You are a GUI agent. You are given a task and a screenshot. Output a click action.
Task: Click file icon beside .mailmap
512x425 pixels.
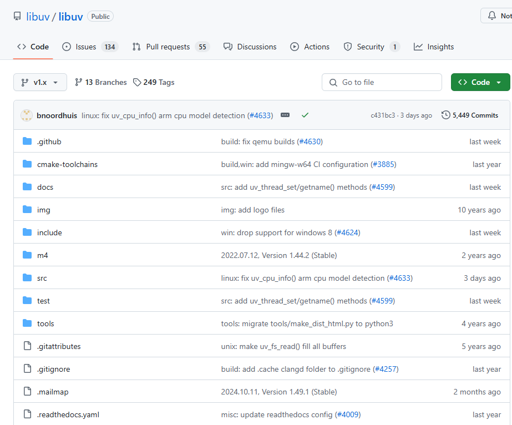(27, 391)
